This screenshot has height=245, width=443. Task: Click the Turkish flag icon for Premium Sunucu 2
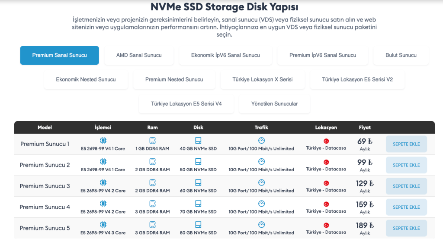[x=326, y=162]
